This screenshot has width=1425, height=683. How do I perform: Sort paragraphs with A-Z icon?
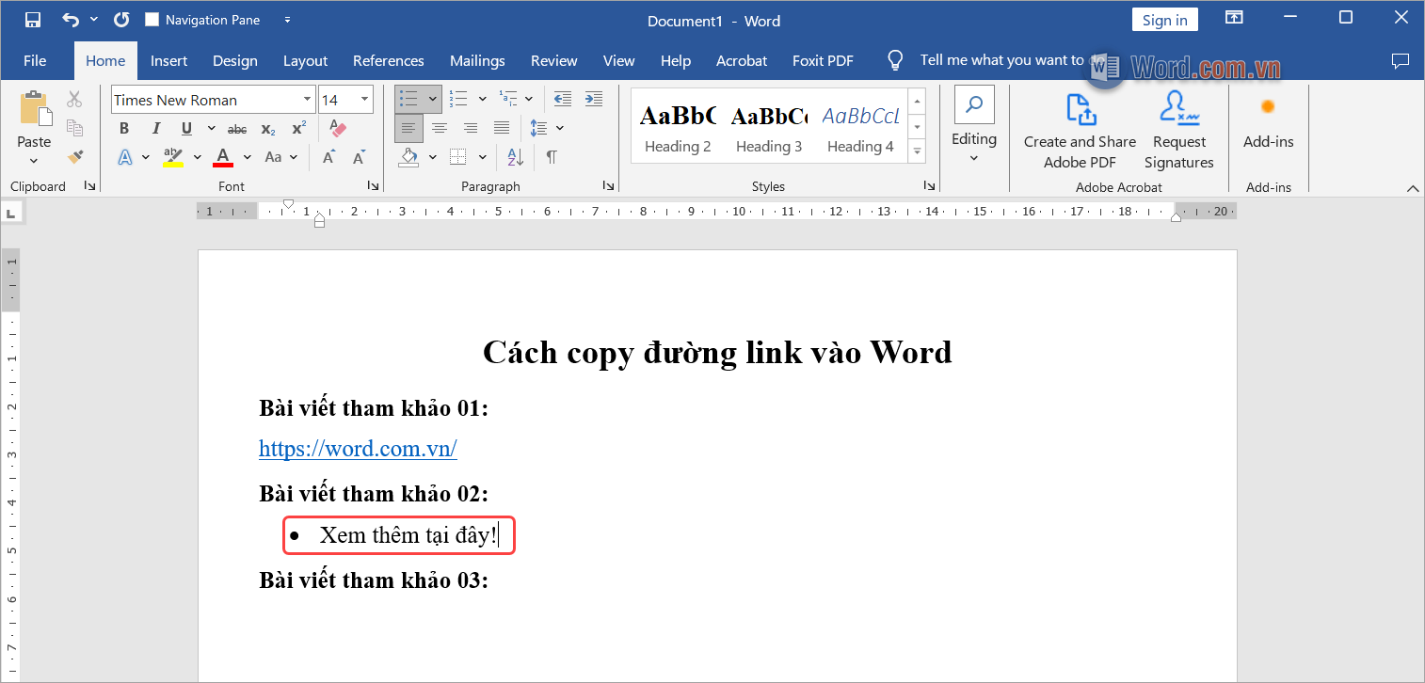tap(515, 157)
